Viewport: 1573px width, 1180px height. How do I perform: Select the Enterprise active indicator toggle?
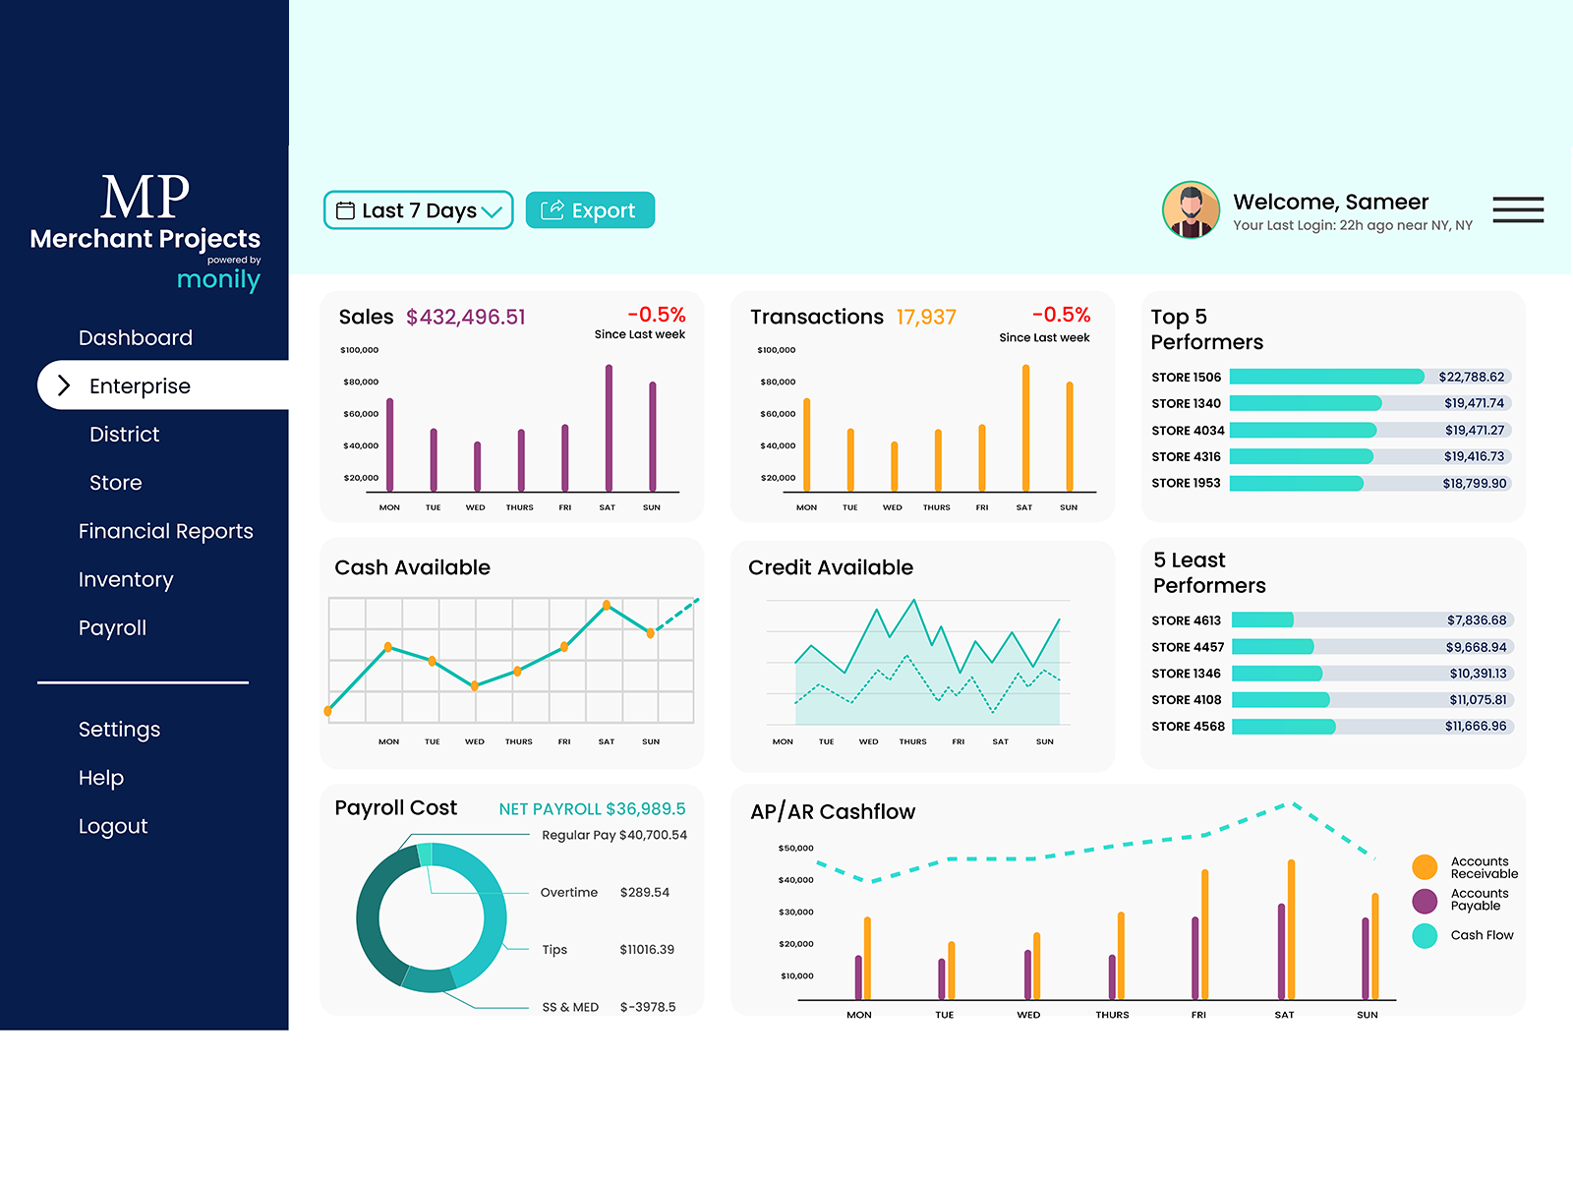point(64,385)
